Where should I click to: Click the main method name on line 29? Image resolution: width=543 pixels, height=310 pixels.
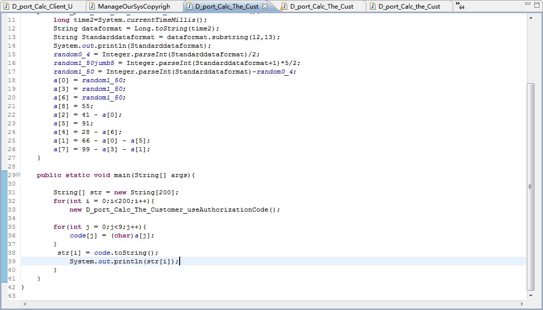(x=122, y=175)
